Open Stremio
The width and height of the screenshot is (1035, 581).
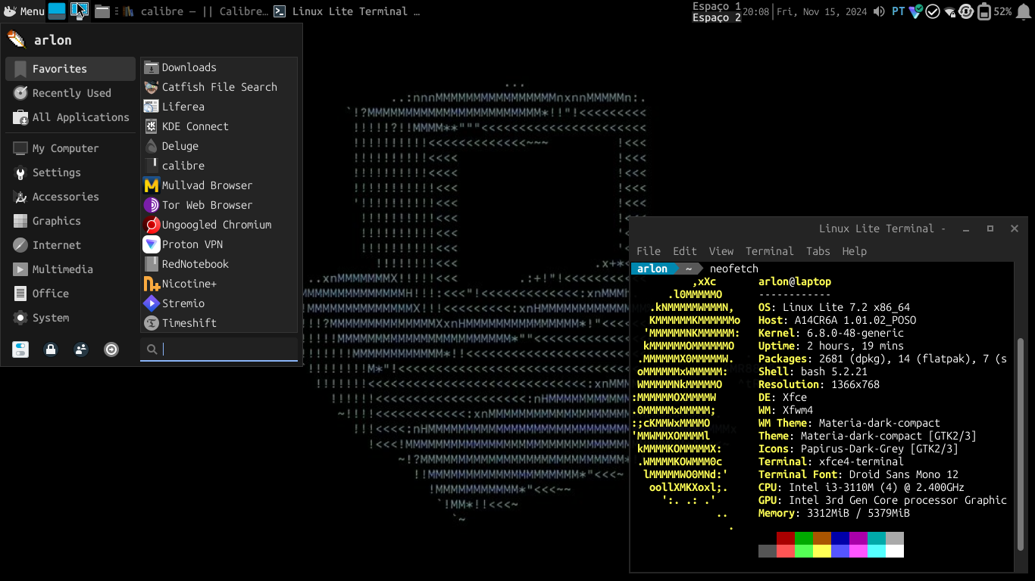pyautogui.click(x=219, y=303)
